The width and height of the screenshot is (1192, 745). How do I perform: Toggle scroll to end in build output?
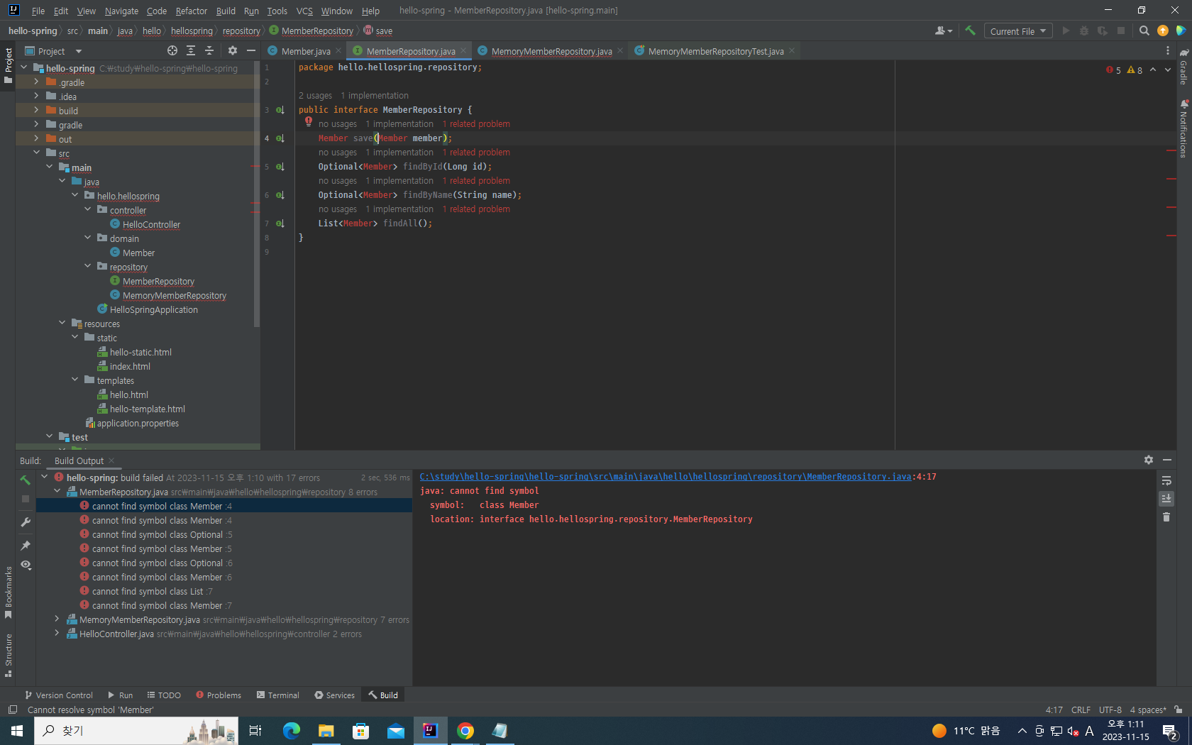click(1166, 499)
